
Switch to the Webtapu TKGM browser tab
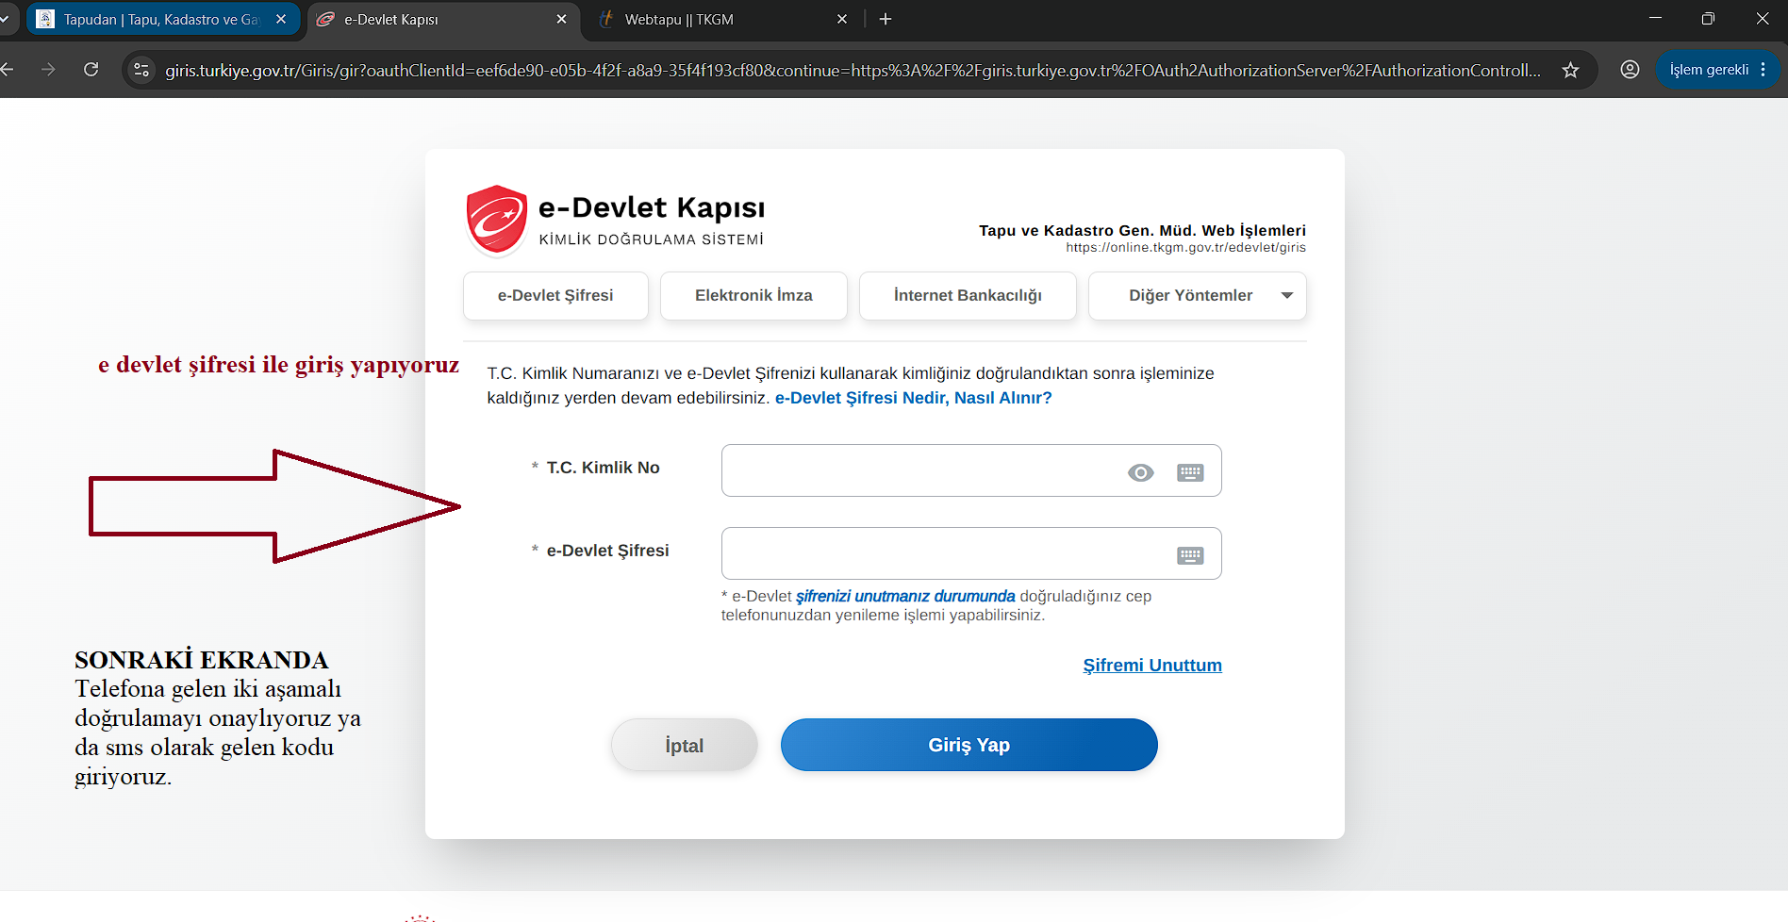[x=724, y=19]
